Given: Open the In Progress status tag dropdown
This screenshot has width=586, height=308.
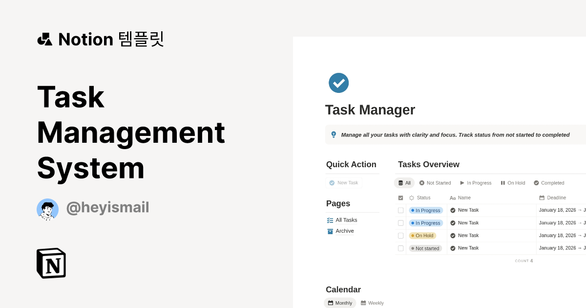Looking at the screenshot, I should 425,210.
